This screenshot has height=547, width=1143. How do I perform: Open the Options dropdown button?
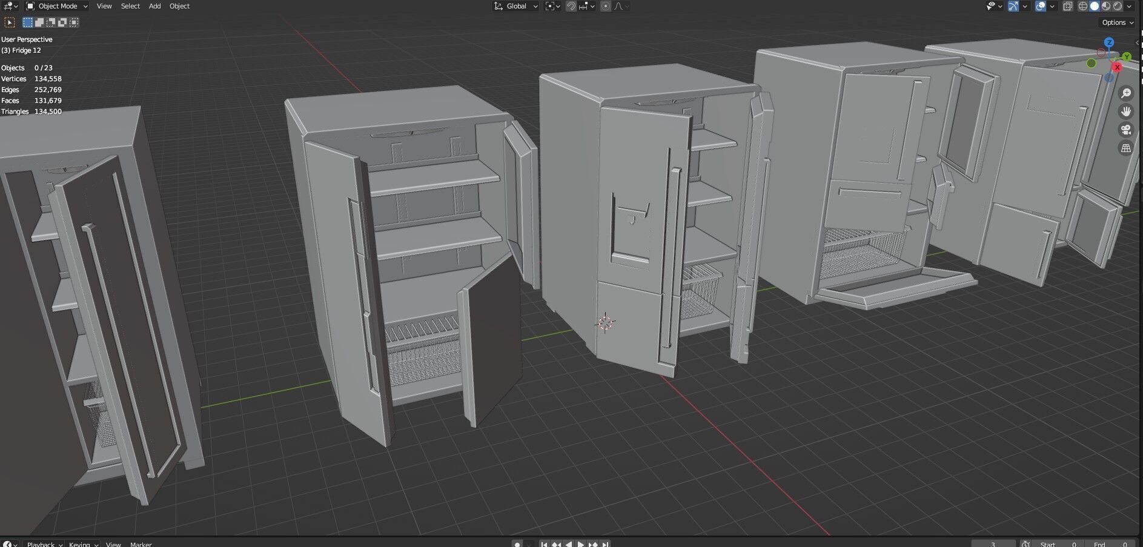click(x=1117, y=22)
